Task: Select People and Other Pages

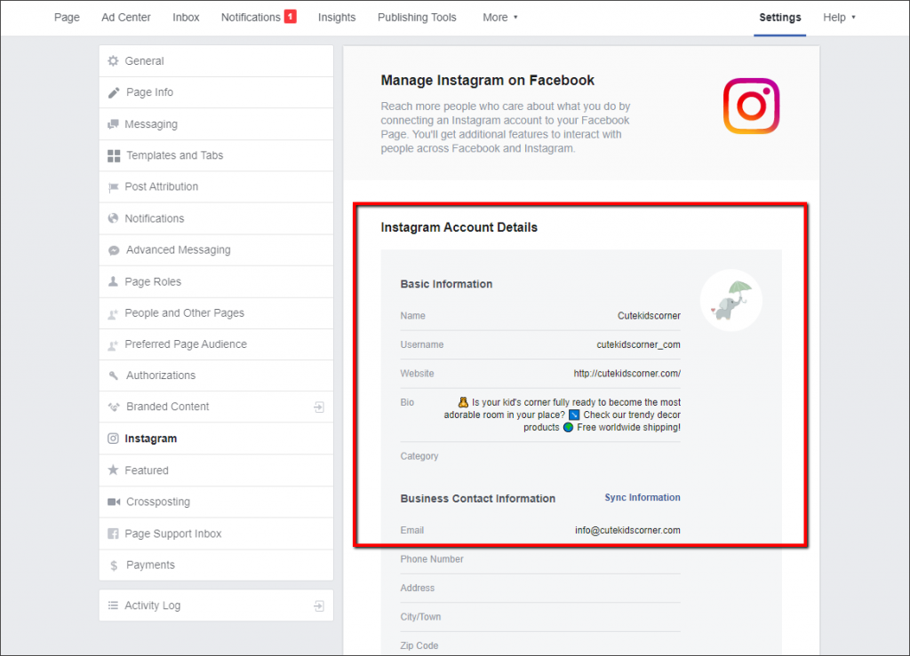Action: coord(216,313)
